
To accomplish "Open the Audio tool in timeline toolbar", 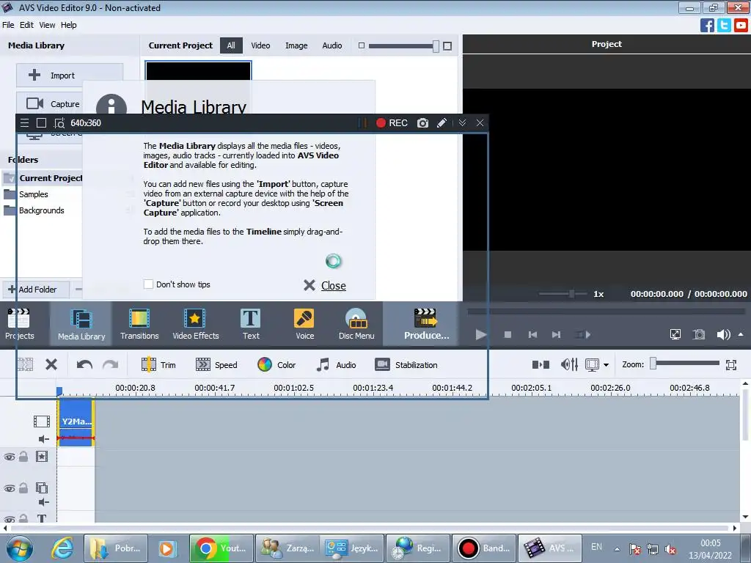I will pyautogui.click(x=336, y=365).
